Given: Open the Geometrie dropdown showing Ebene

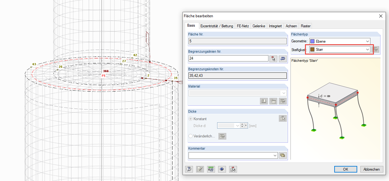Looking at the screenshot, I should pos(340,41).
